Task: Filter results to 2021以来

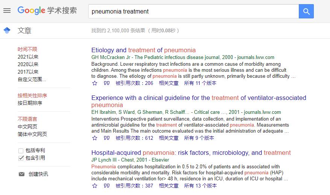Action: click(28, 57)
